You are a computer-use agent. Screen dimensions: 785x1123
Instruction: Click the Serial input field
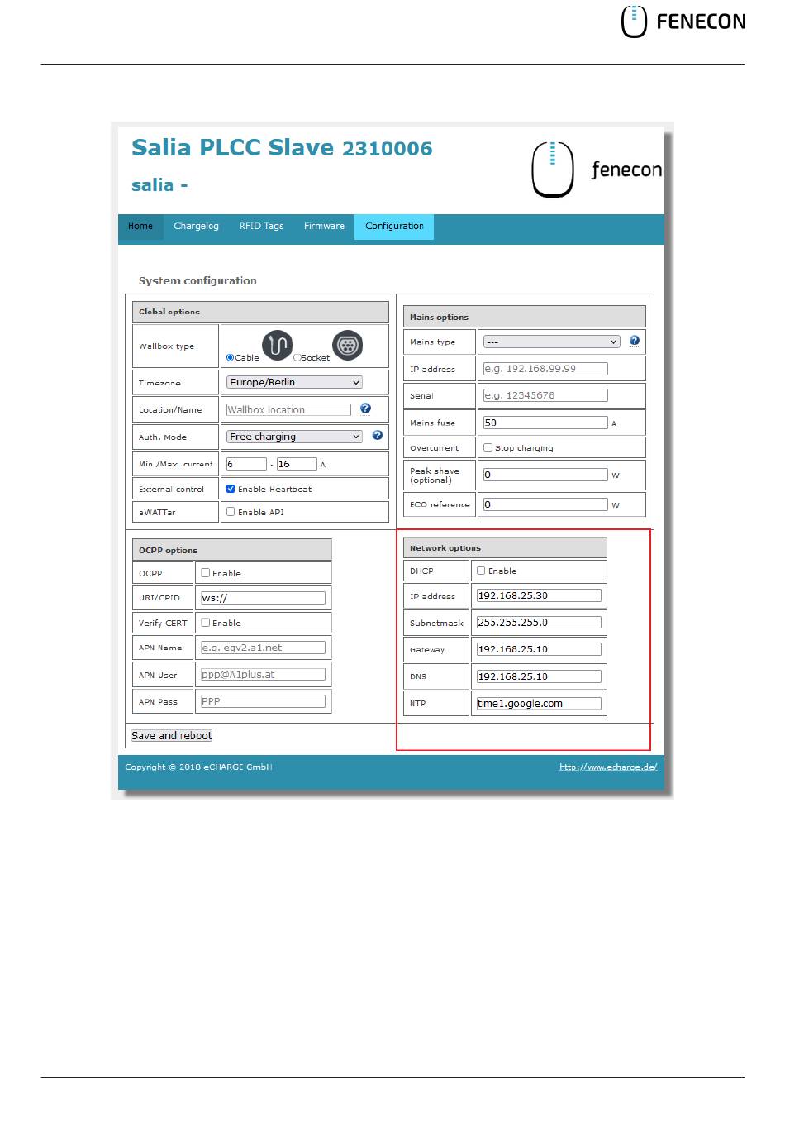pos(545,395)
